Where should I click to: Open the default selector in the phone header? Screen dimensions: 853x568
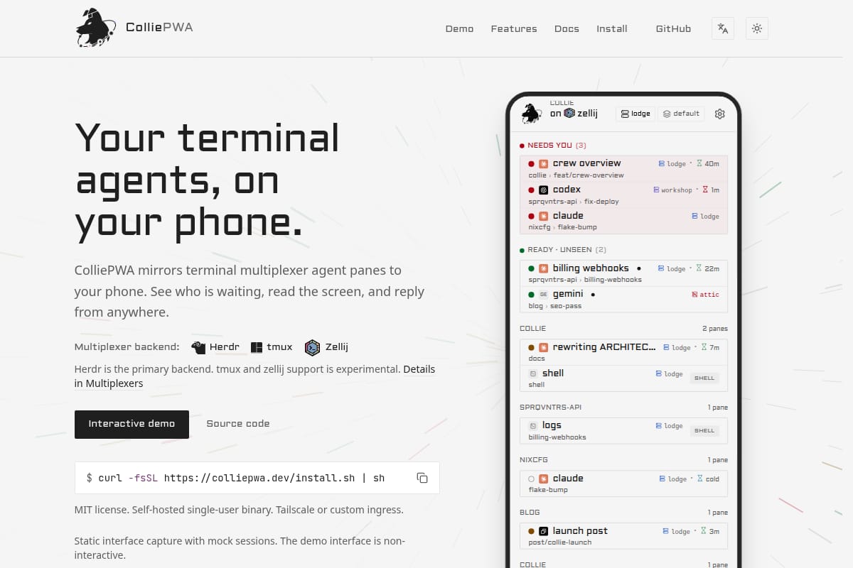click(681, 114)
